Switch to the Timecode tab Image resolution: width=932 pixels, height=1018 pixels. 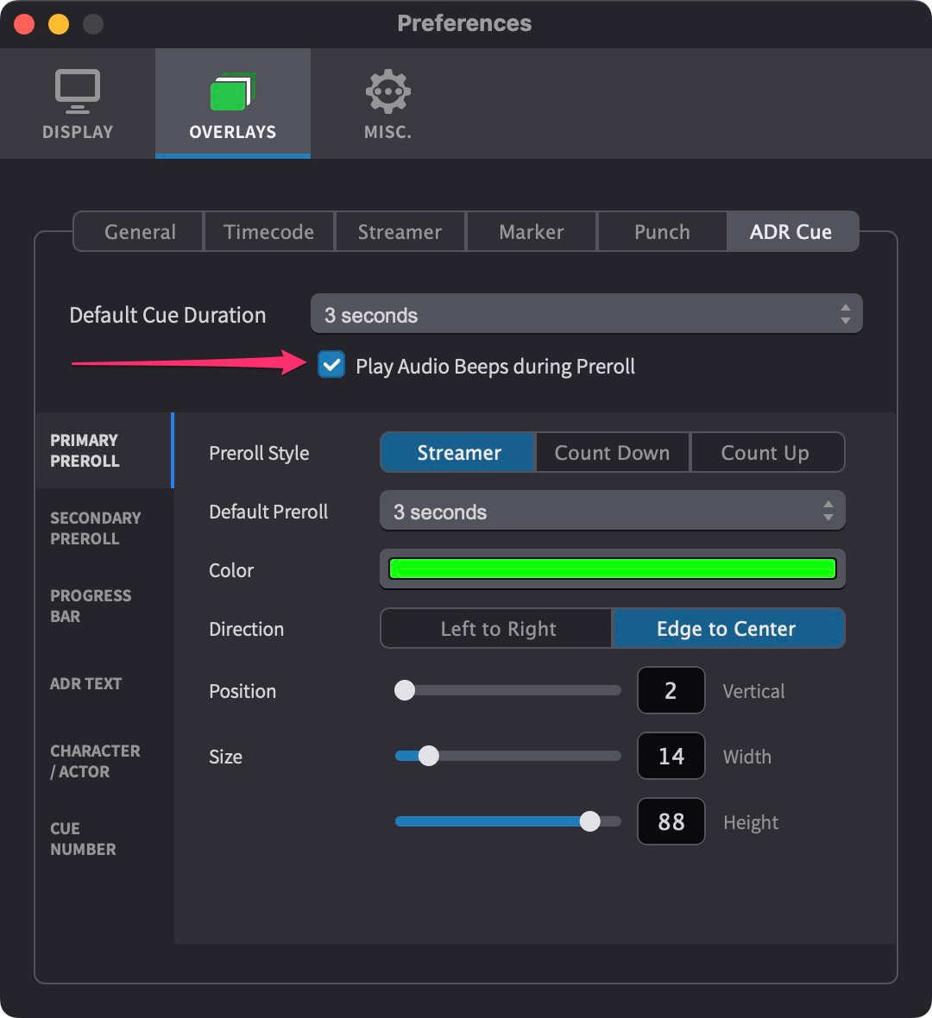(x=269, y=232)
